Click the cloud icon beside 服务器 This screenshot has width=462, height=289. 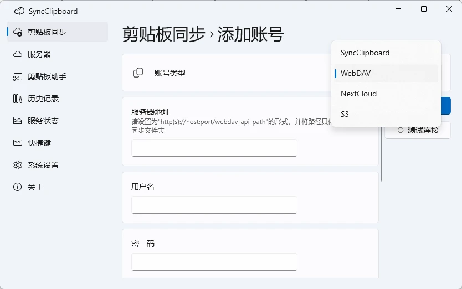(18, 54)
